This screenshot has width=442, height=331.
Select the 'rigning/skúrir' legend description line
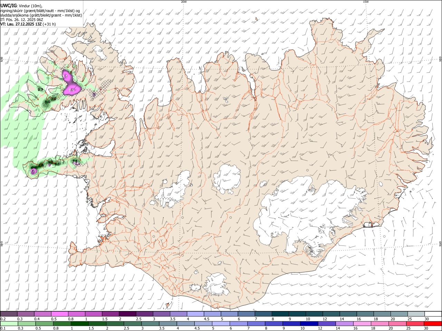41,11
